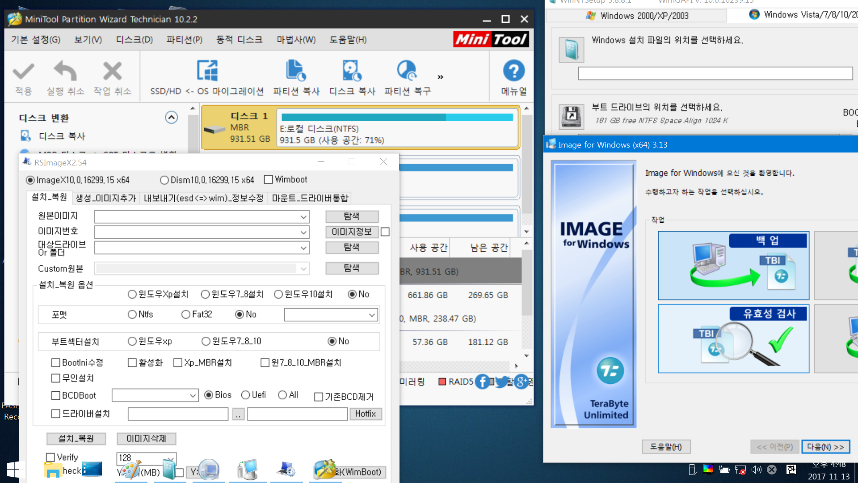
Task: Select the ImageX10.0.16299.15 x64 radio button
Action: [x=30, y=180]
